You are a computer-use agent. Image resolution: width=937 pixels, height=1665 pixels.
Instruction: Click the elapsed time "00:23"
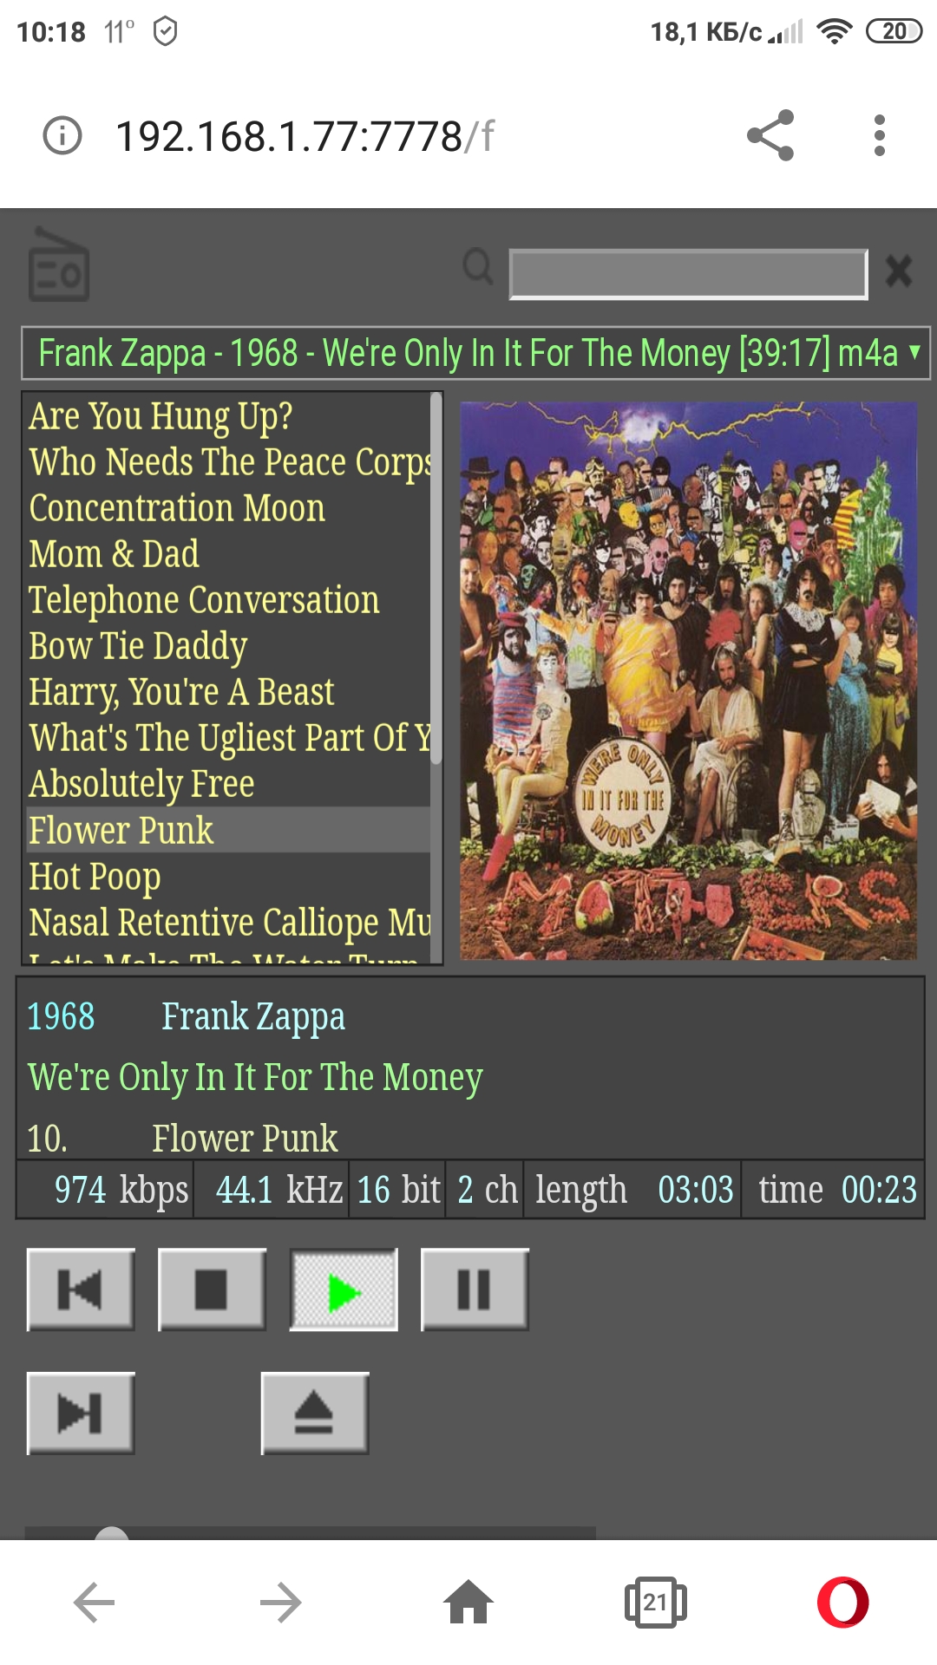[x=879, y=1190]
